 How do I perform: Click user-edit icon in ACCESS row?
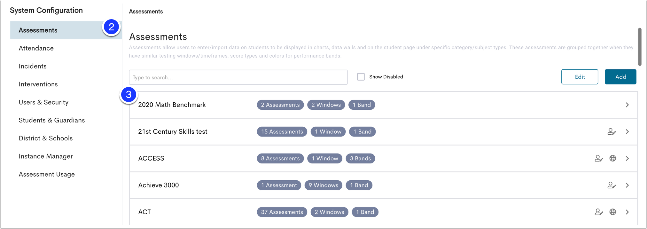coord(599,159)
